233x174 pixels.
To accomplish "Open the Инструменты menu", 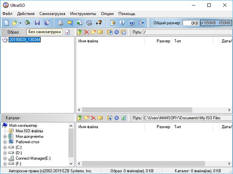I will [83, 13].
